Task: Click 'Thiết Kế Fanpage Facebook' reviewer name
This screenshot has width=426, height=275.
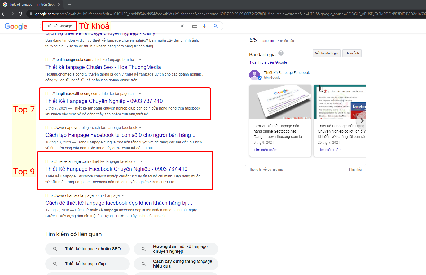Action: coord(287,73)
